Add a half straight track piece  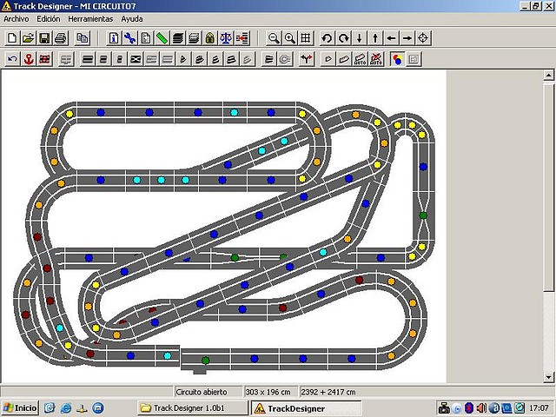coord(103,59)
